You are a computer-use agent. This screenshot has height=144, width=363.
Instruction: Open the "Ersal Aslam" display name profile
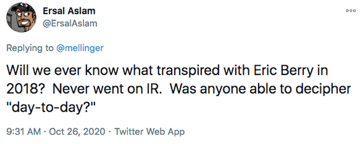click(69, 11)
